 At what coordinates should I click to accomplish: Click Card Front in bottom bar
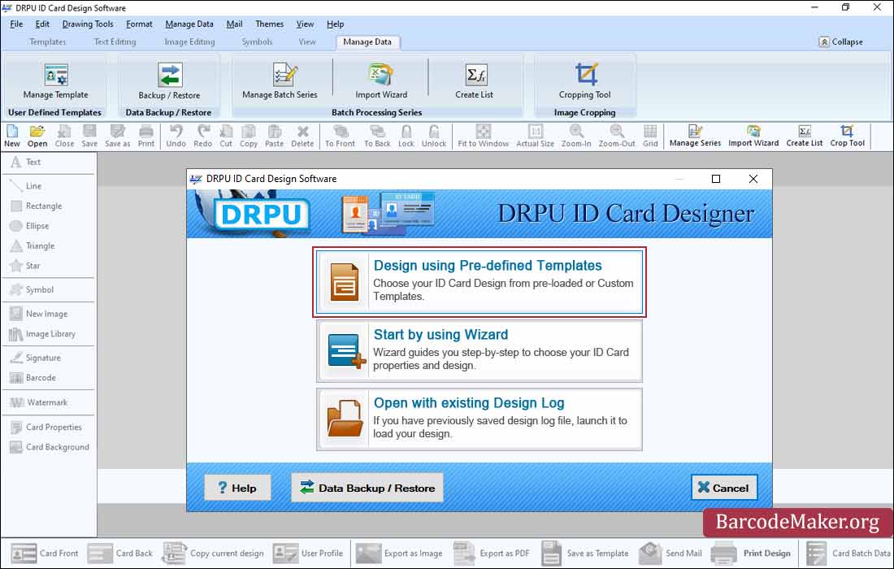[45, 553]
